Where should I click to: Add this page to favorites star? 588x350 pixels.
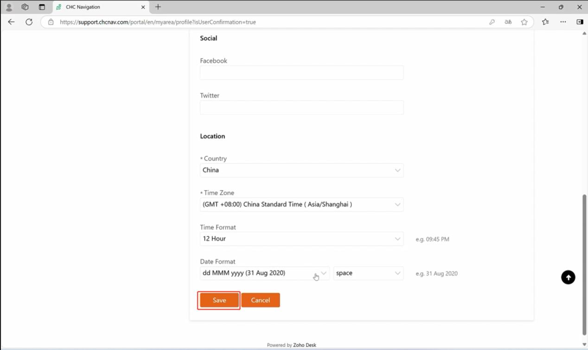(524, 22)
